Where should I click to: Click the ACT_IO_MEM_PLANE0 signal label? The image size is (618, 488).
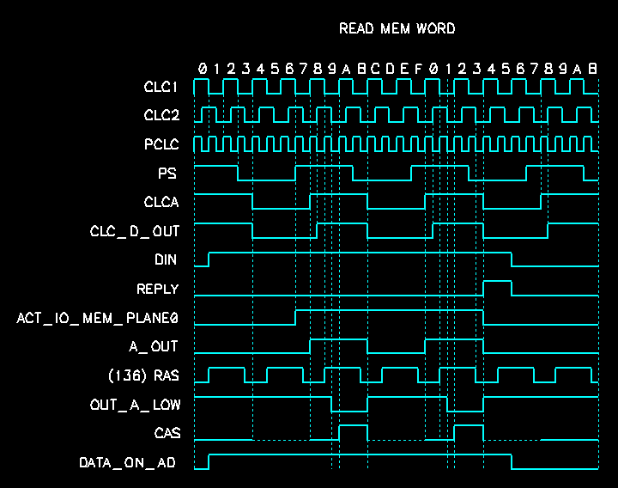97,319
